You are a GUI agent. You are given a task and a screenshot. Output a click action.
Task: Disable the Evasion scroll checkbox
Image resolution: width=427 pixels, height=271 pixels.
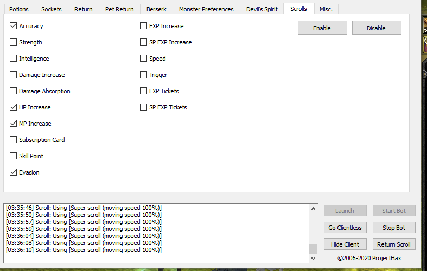click(x=14, y=172)
